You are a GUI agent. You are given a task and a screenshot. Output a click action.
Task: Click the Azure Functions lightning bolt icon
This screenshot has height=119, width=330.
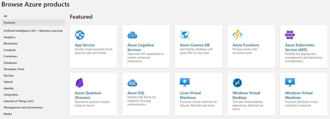[x=238, y=35]
